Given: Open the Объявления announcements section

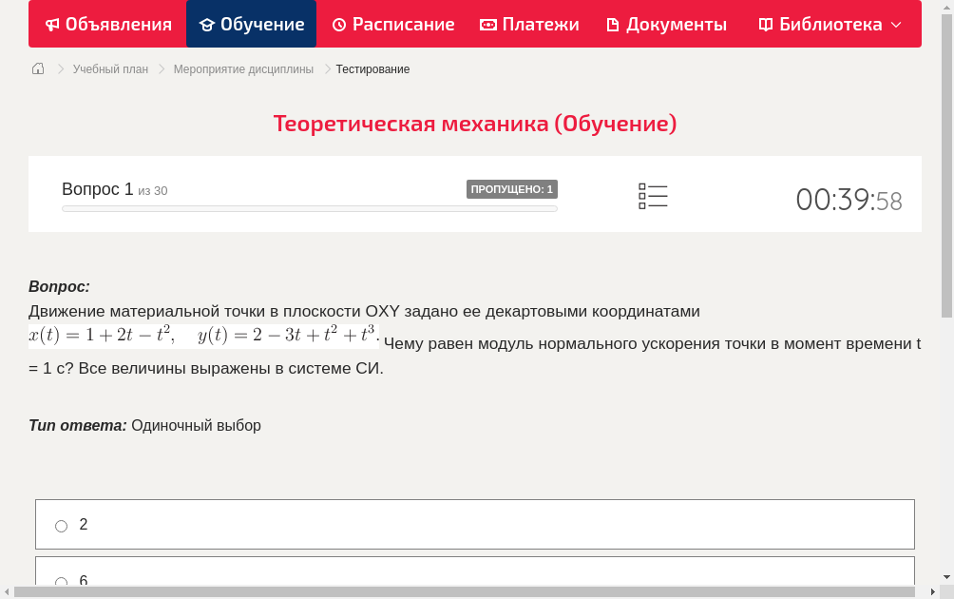Looking at the screenshot, I should click(x=107, y=24).
